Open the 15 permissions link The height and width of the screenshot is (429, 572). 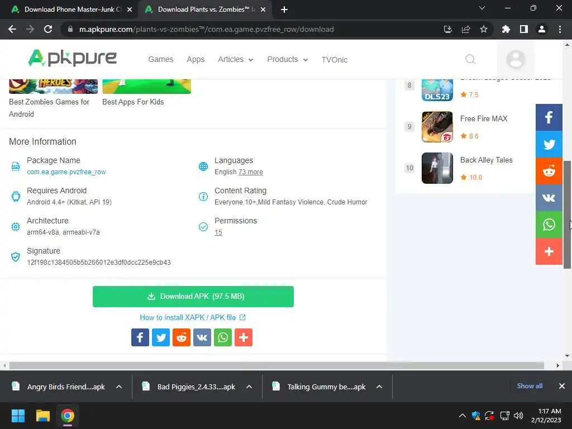click(x=218, y=232)
